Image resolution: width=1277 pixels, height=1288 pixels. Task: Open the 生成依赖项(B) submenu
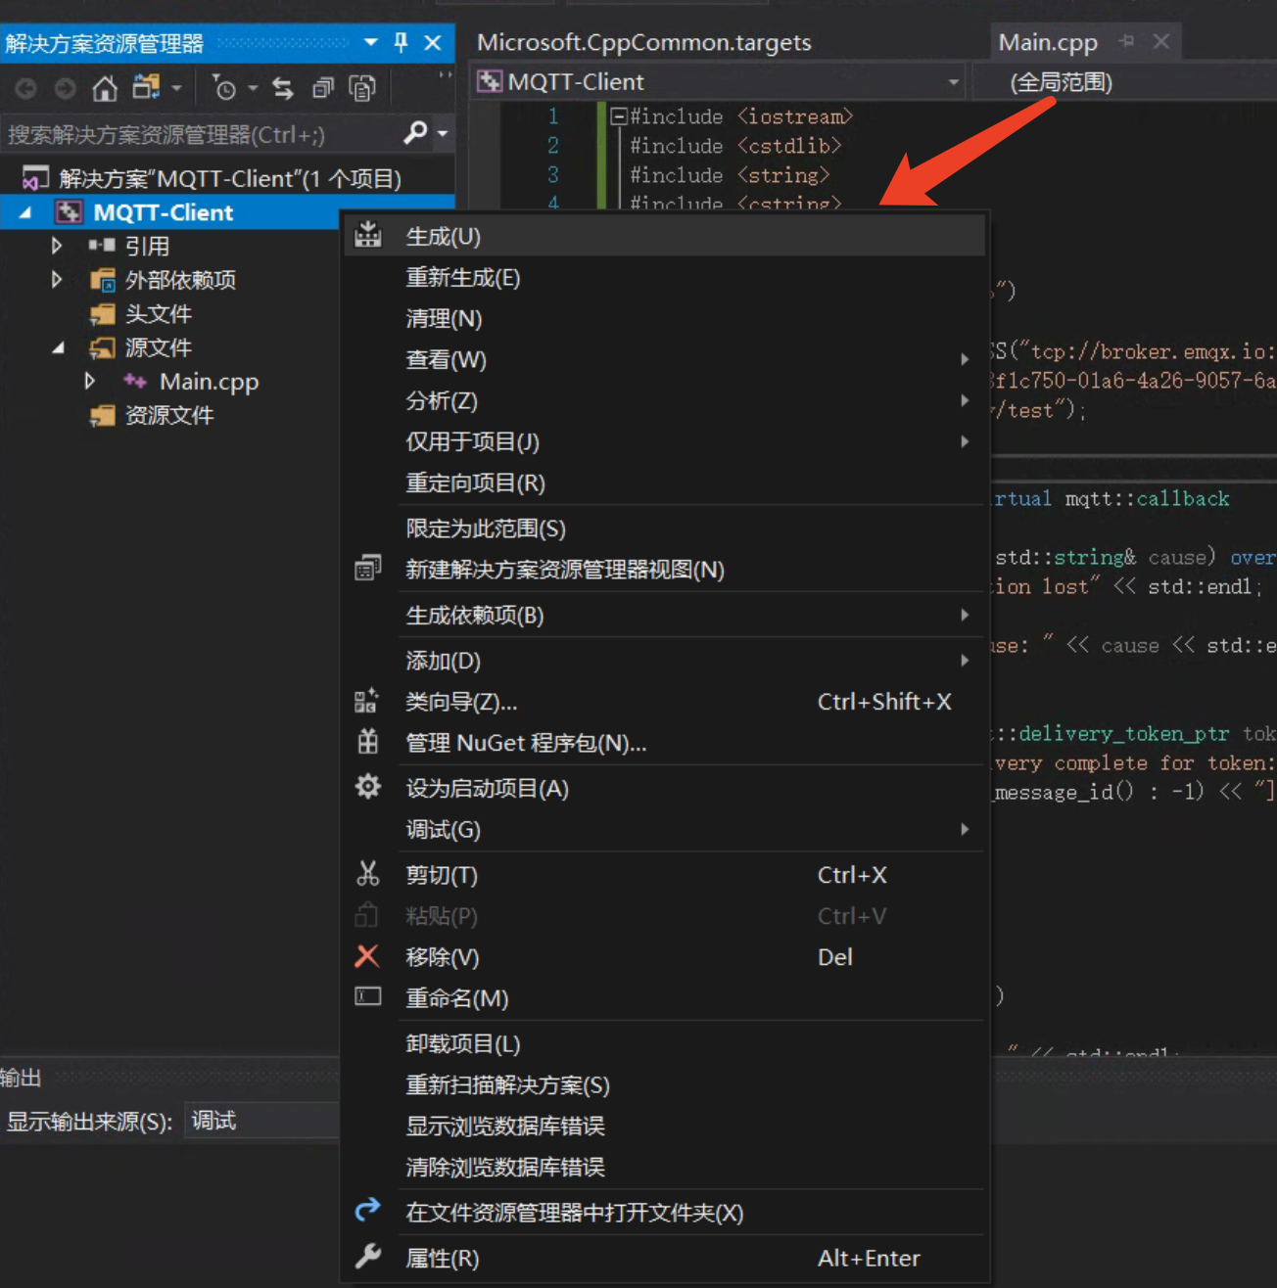tap(664, 616)
